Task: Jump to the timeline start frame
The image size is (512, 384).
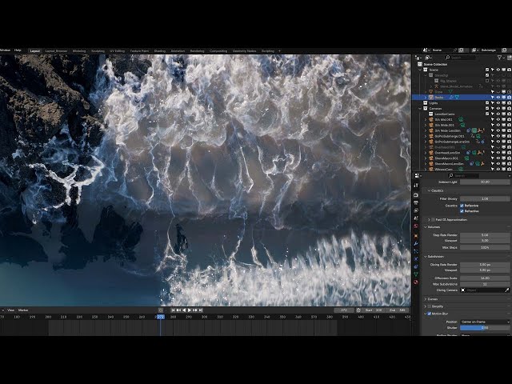Action: click(x=173, y=310)
